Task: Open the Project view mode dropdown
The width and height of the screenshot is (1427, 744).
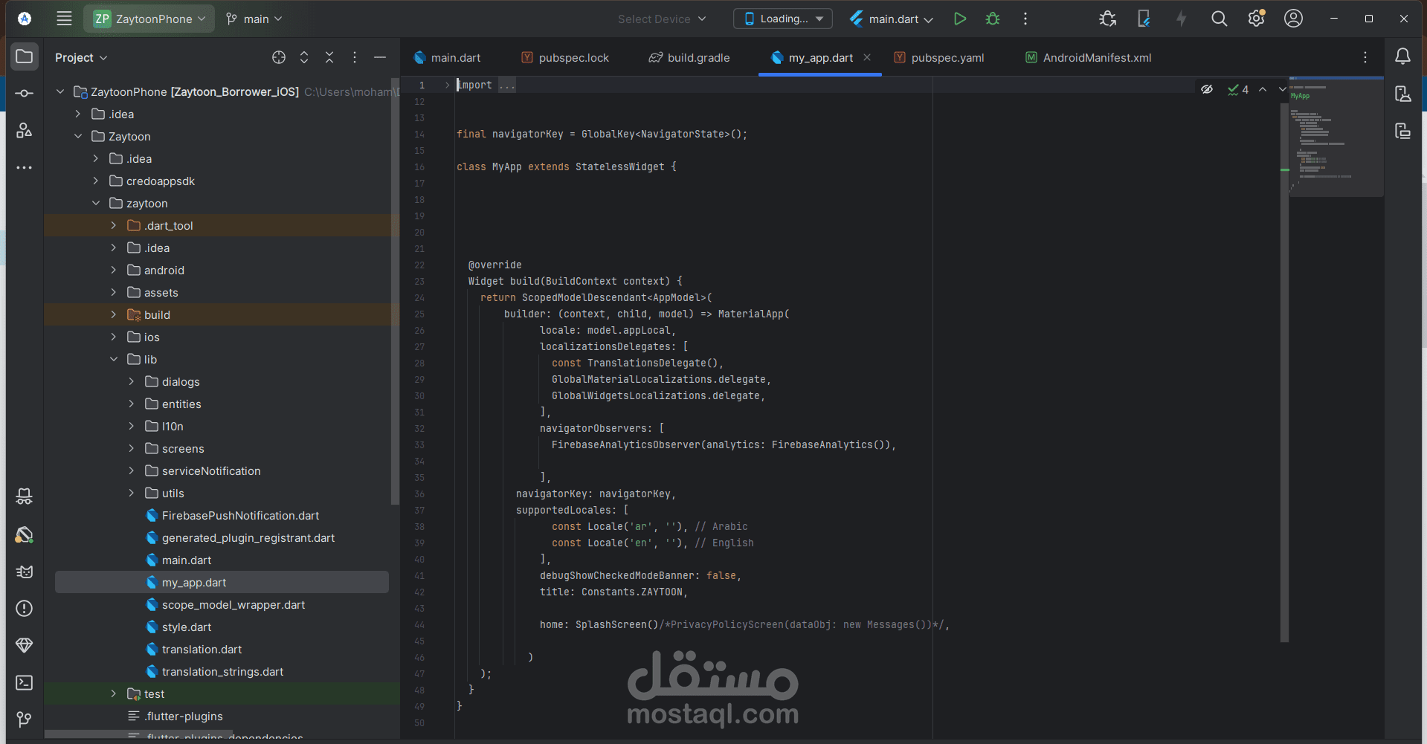Action: [x=81, y=57]
